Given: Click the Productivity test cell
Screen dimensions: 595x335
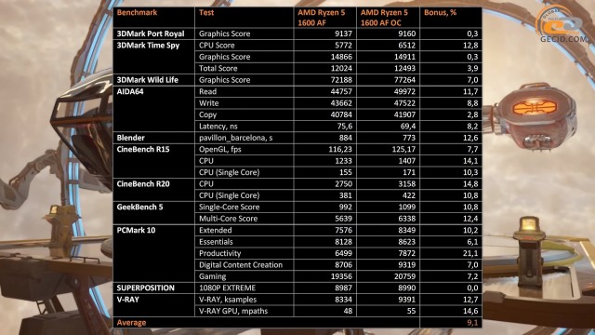Looking at the screenshot, I should pos(219,253).
